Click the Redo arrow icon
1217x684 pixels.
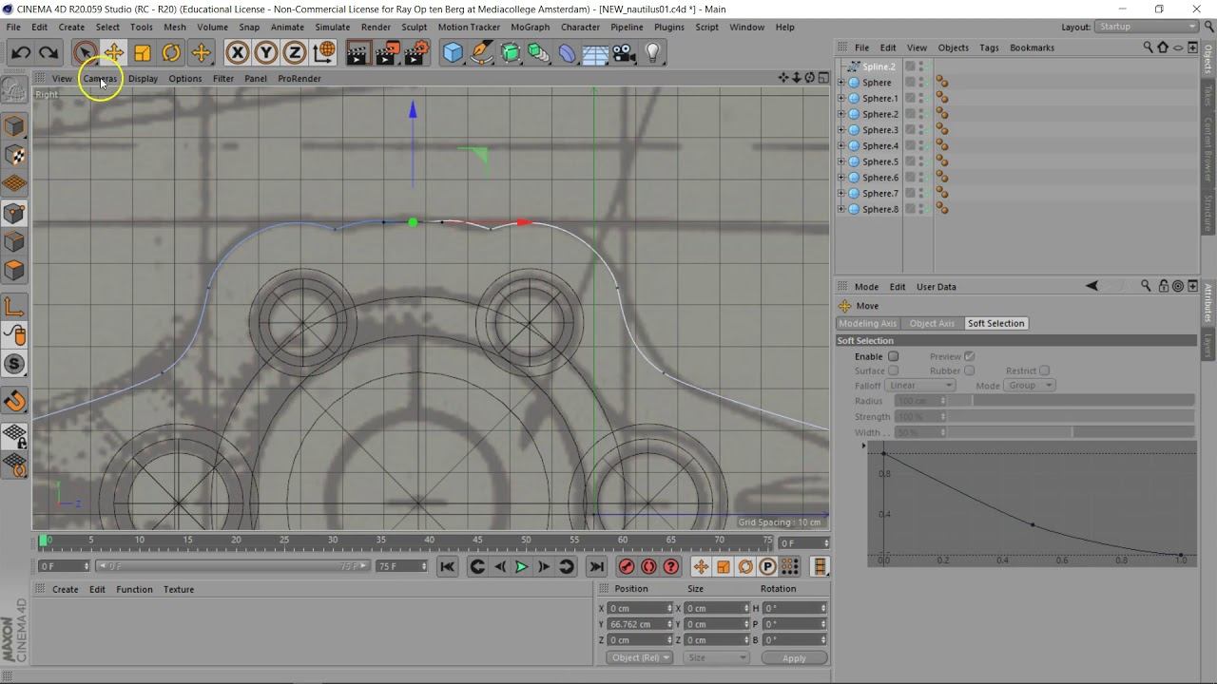pos(48,53)
